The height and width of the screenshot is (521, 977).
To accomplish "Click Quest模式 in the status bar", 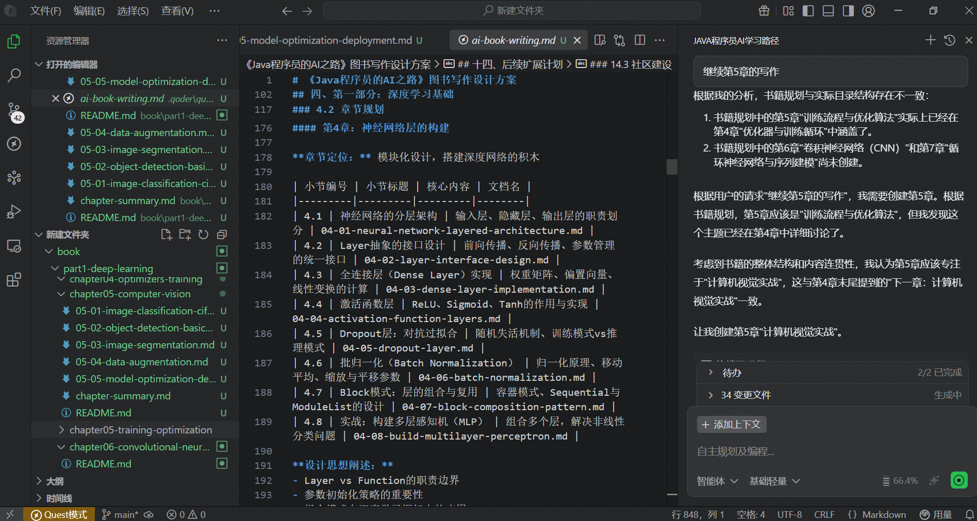I will 59,514.
